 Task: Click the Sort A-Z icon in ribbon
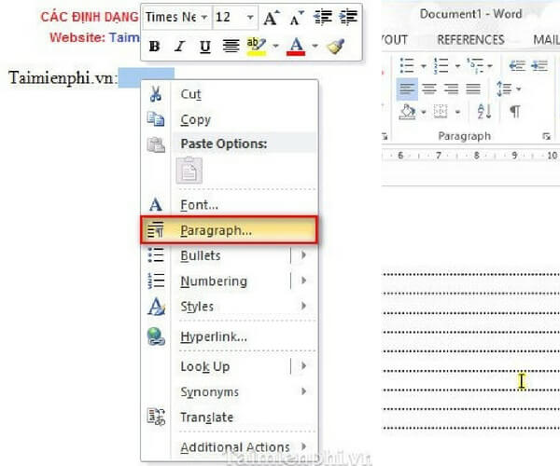[x=484, y=112]
